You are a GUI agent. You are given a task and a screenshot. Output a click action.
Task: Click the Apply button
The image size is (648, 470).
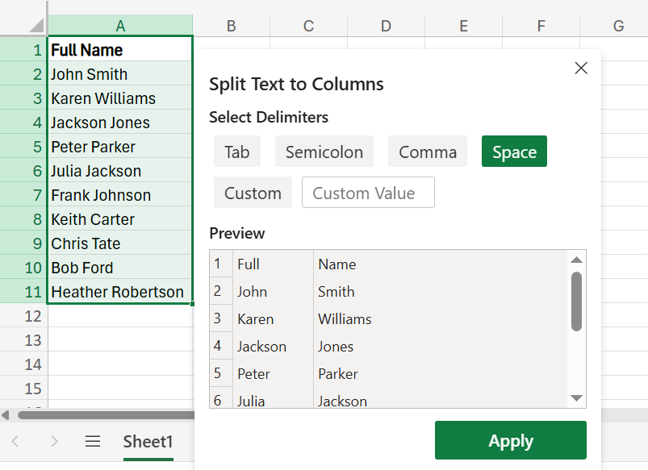point(510,440)
